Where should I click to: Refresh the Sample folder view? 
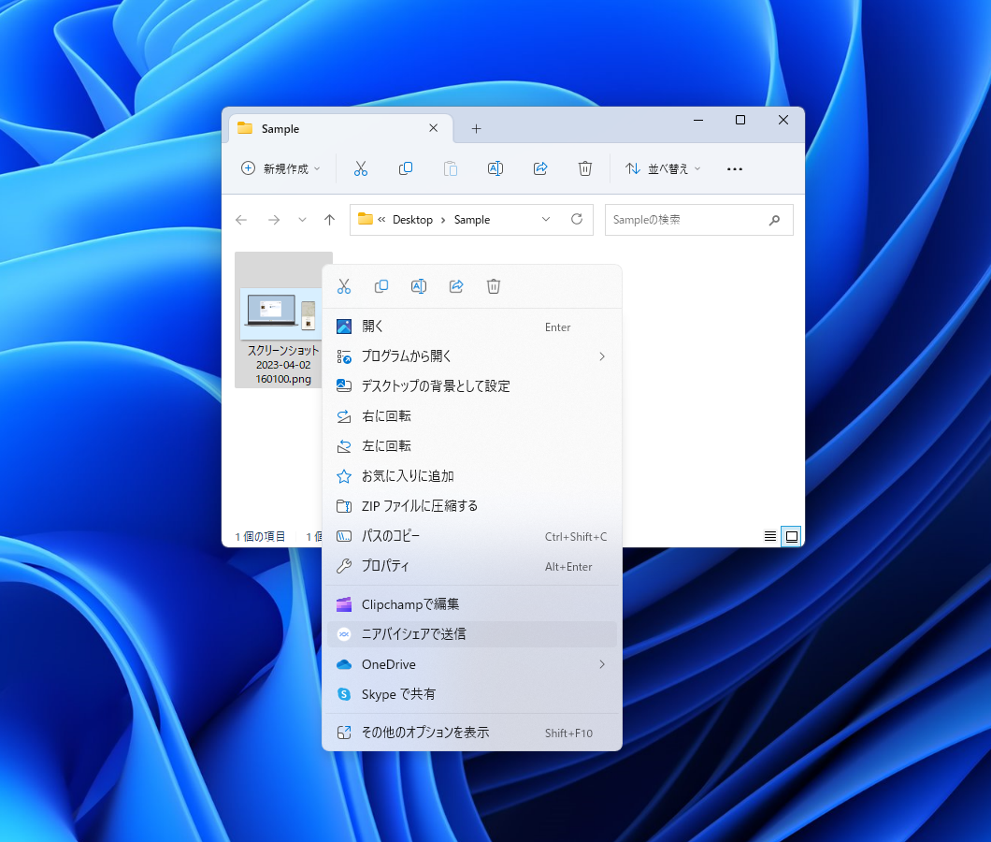tap(577, 219)
